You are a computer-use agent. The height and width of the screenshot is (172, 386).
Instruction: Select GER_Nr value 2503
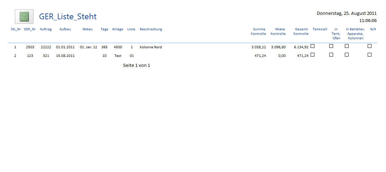click(30, 47)
